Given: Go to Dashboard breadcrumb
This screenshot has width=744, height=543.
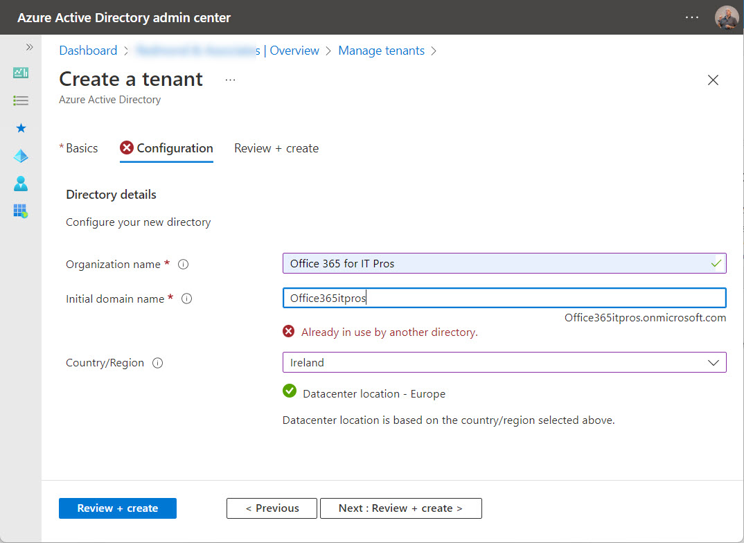Looking at the screenshot, I should pos(88,51).
